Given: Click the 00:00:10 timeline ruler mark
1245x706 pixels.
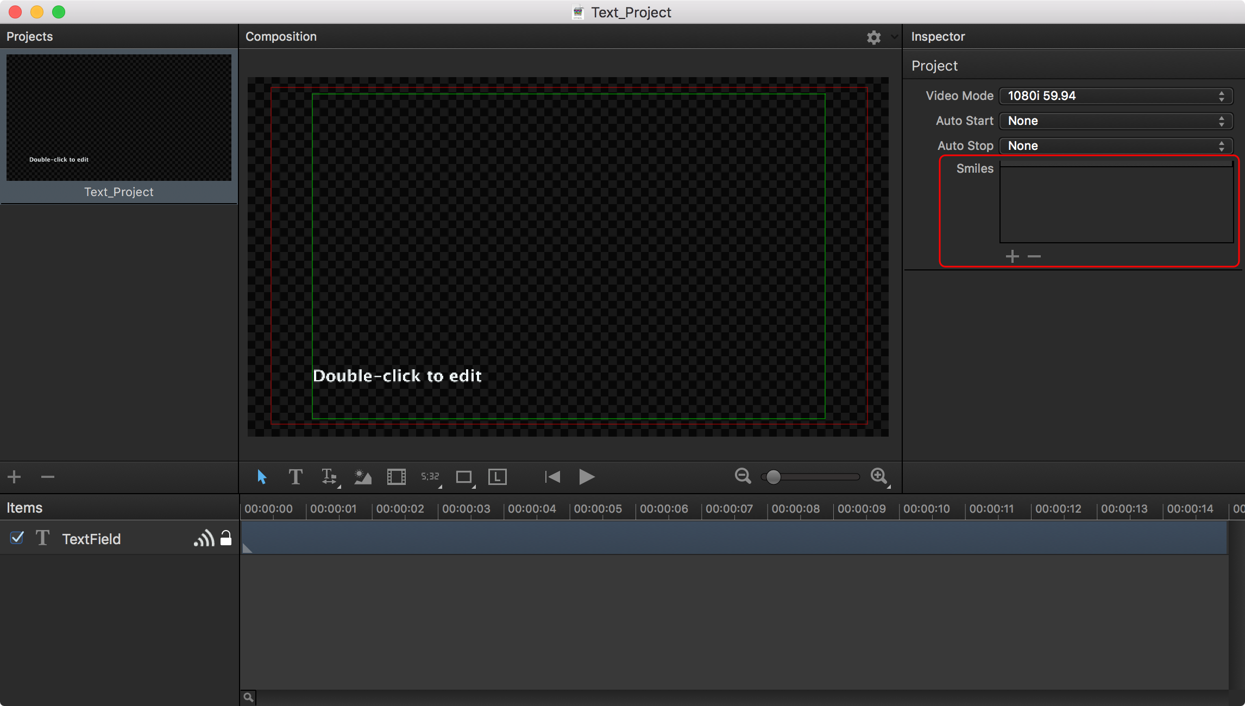Looking at the screenshot, I should (927, 509).
